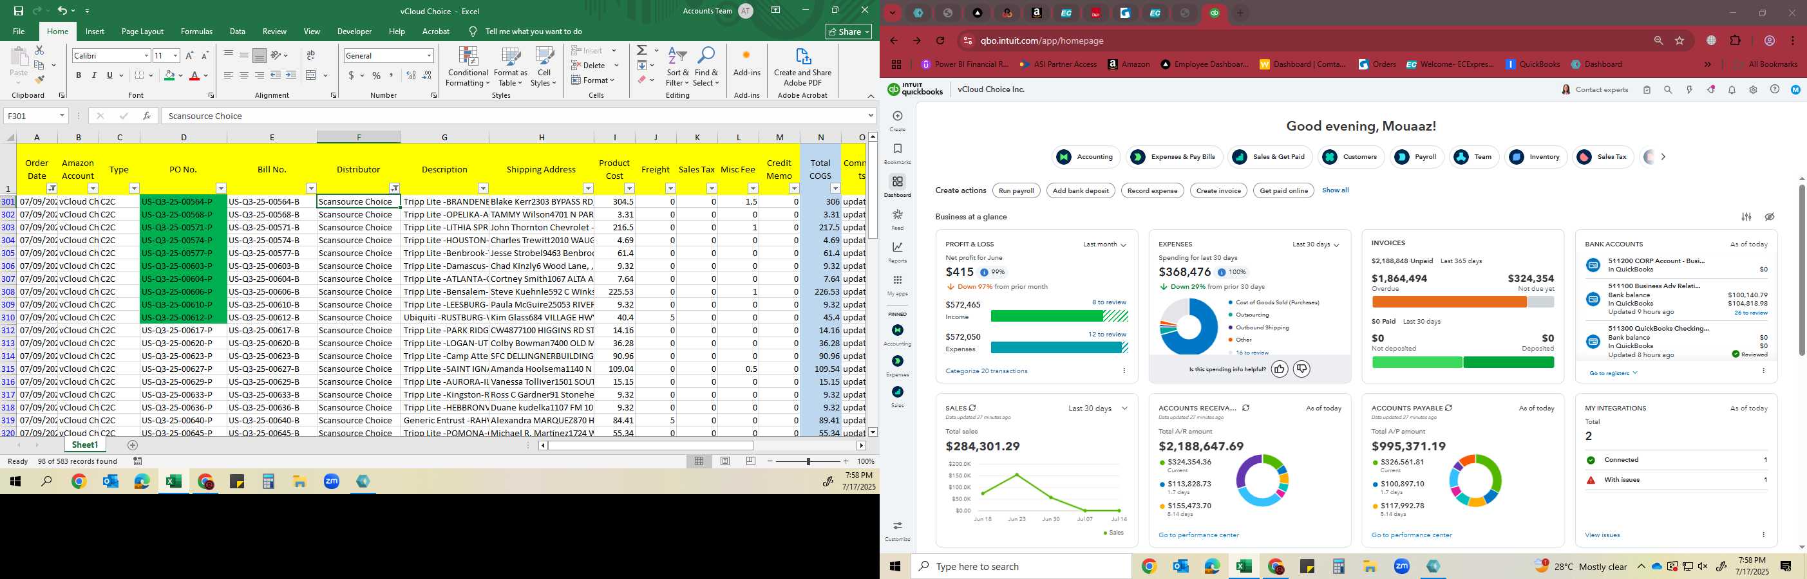Open Cell Styles gallery in Excel
Screen dimensions: 1807x579
click(544, 68)
